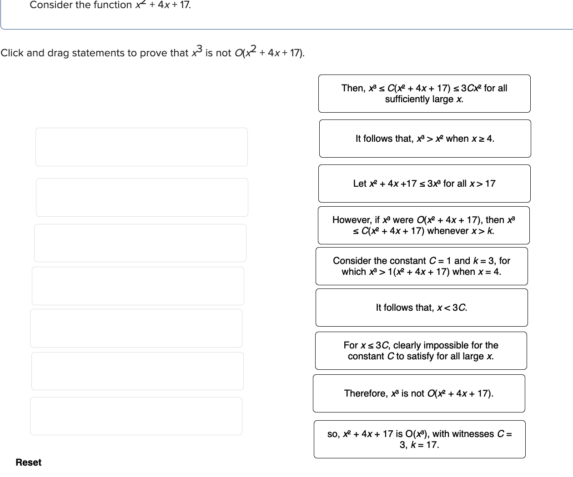Click the Reset button

28,462
